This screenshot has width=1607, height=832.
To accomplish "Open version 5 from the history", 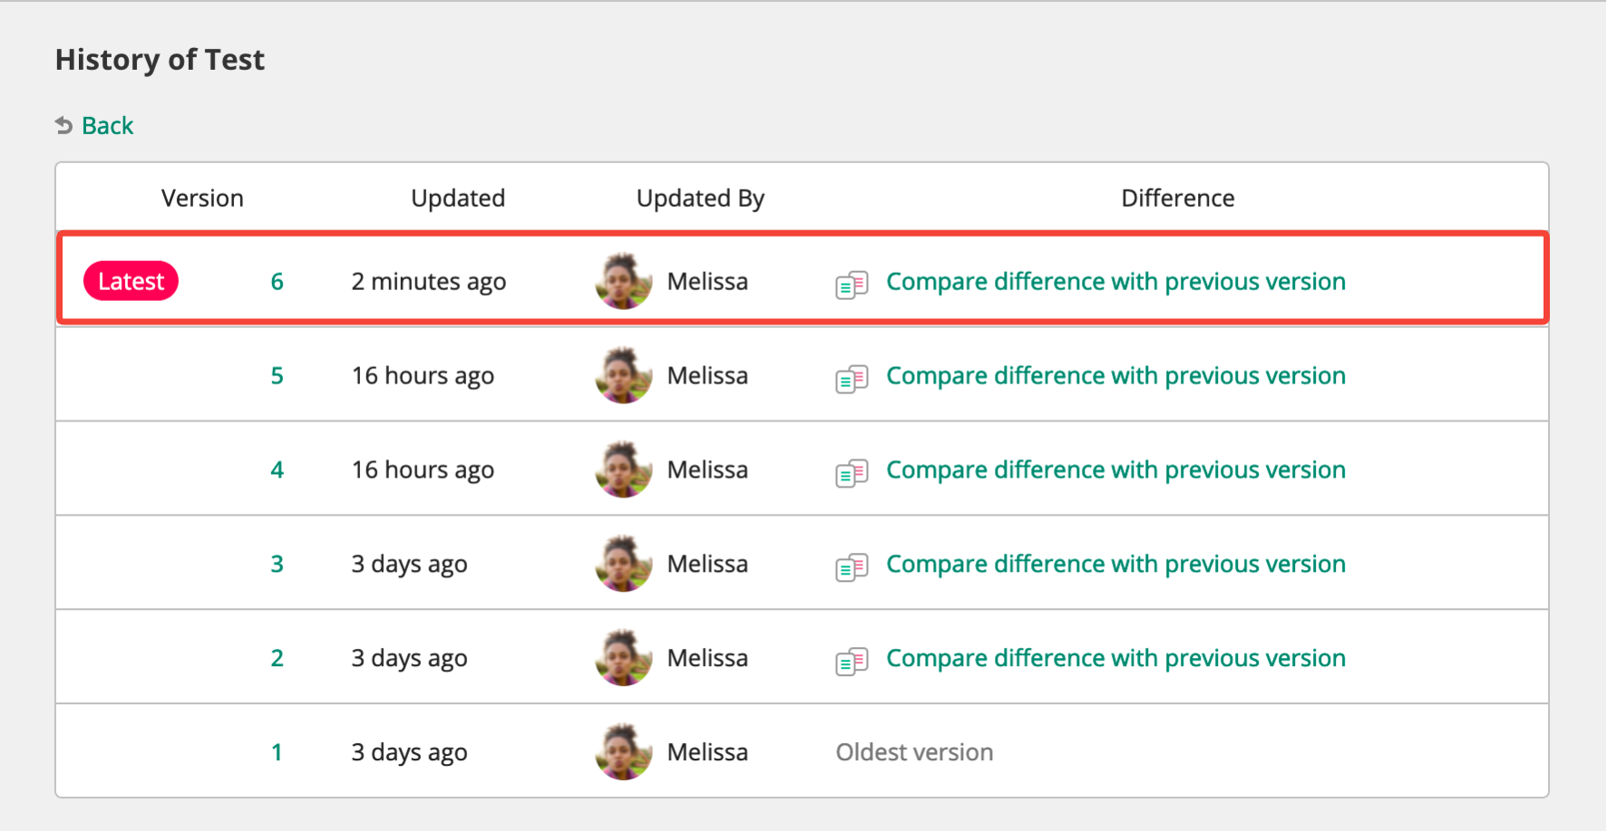I will 277,376.
